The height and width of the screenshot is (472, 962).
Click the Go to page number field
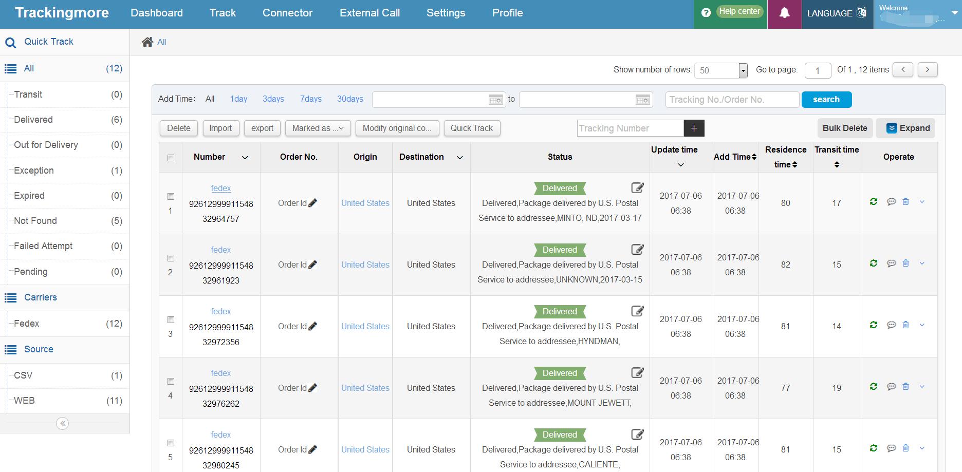[x=818, y=70]
